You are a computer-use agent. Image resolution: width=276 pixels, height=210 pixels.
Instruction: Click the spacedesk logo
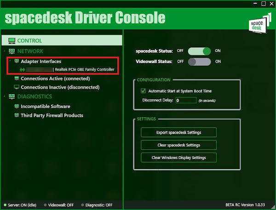click(260, 23)
